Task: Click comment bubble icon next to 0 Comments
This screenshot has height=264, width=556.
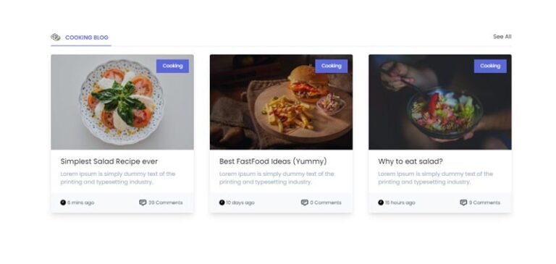Action: (305, 203)
